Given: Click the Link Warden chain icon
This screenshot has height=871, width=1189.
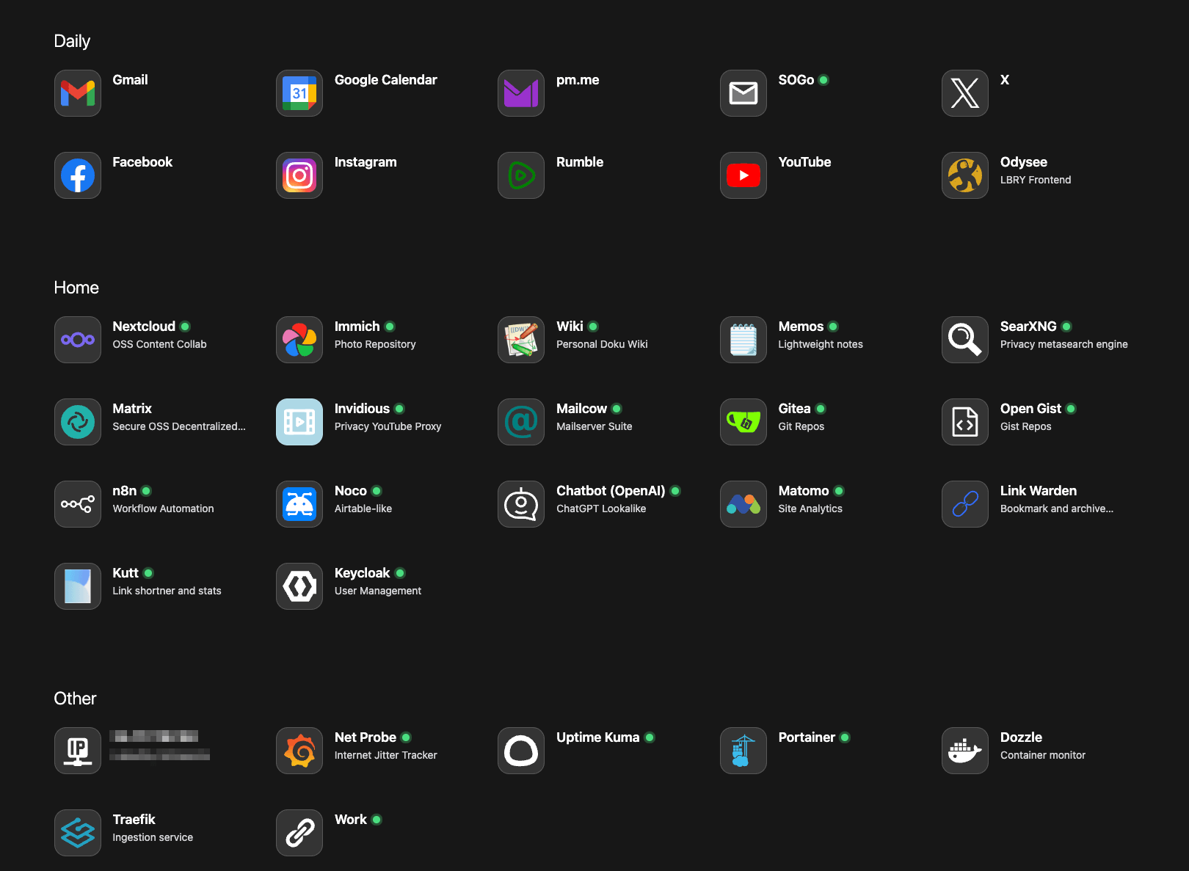Looking at the screenshot, I should [965, 504].
